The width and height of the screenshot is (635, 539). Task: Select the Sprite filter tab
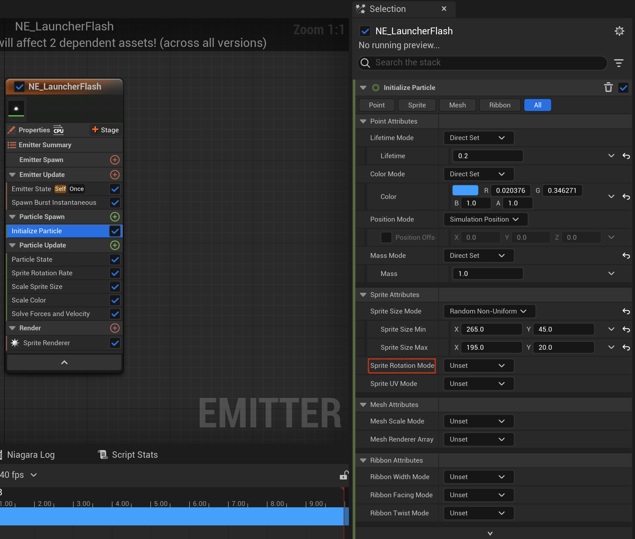click(417, 105)
